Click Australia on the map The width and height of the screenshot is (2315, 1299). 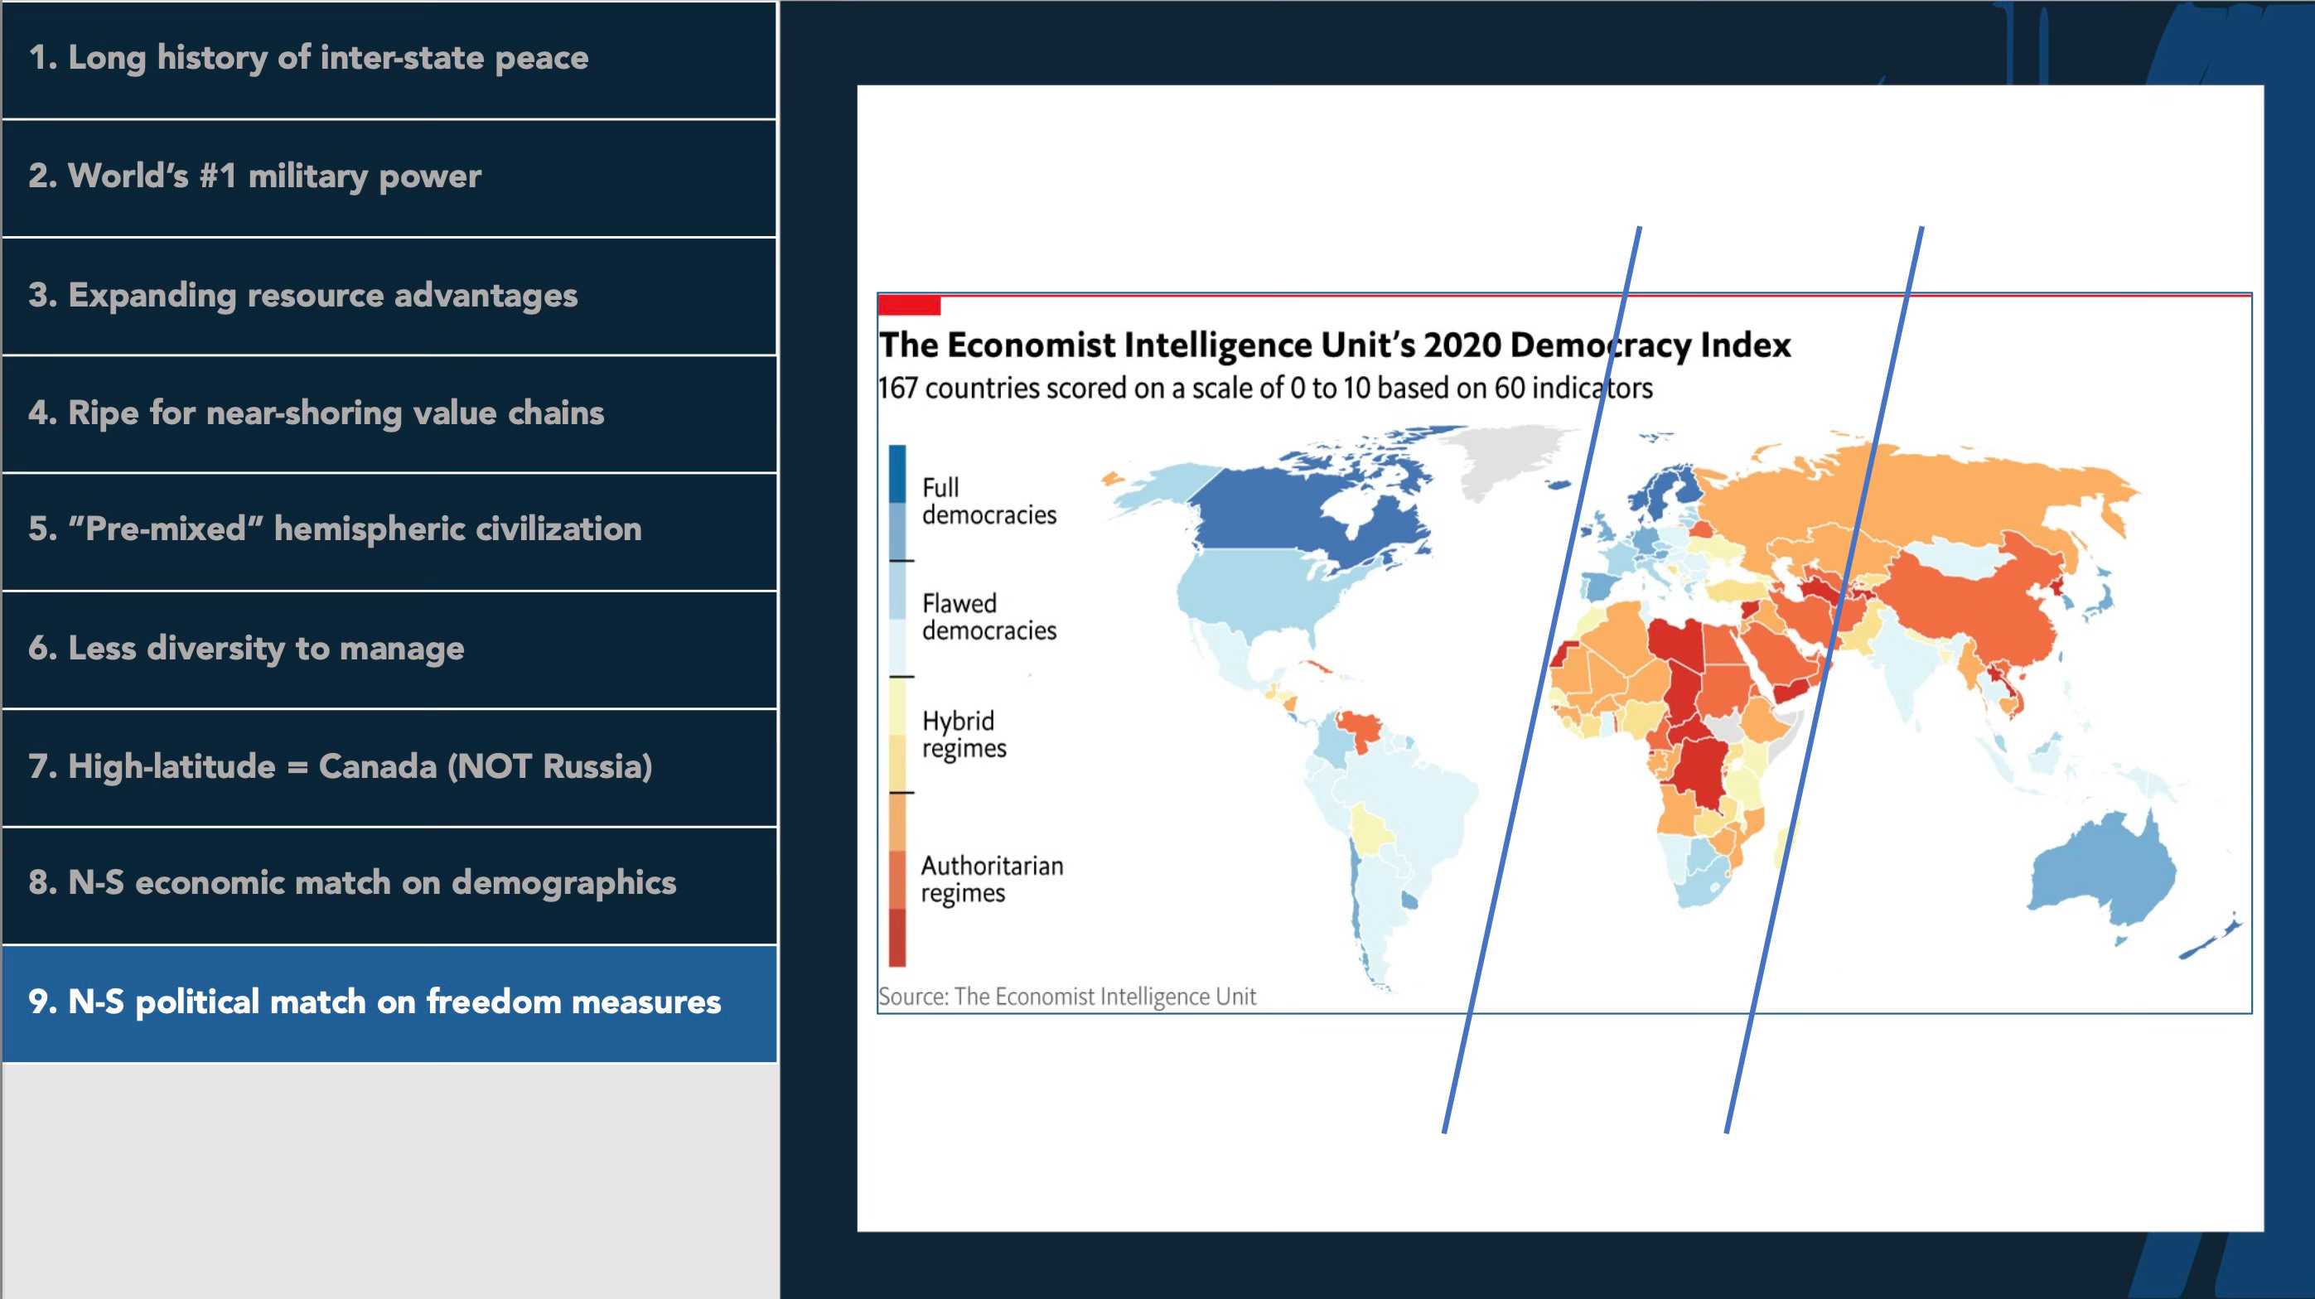(x=2103, y=872)
